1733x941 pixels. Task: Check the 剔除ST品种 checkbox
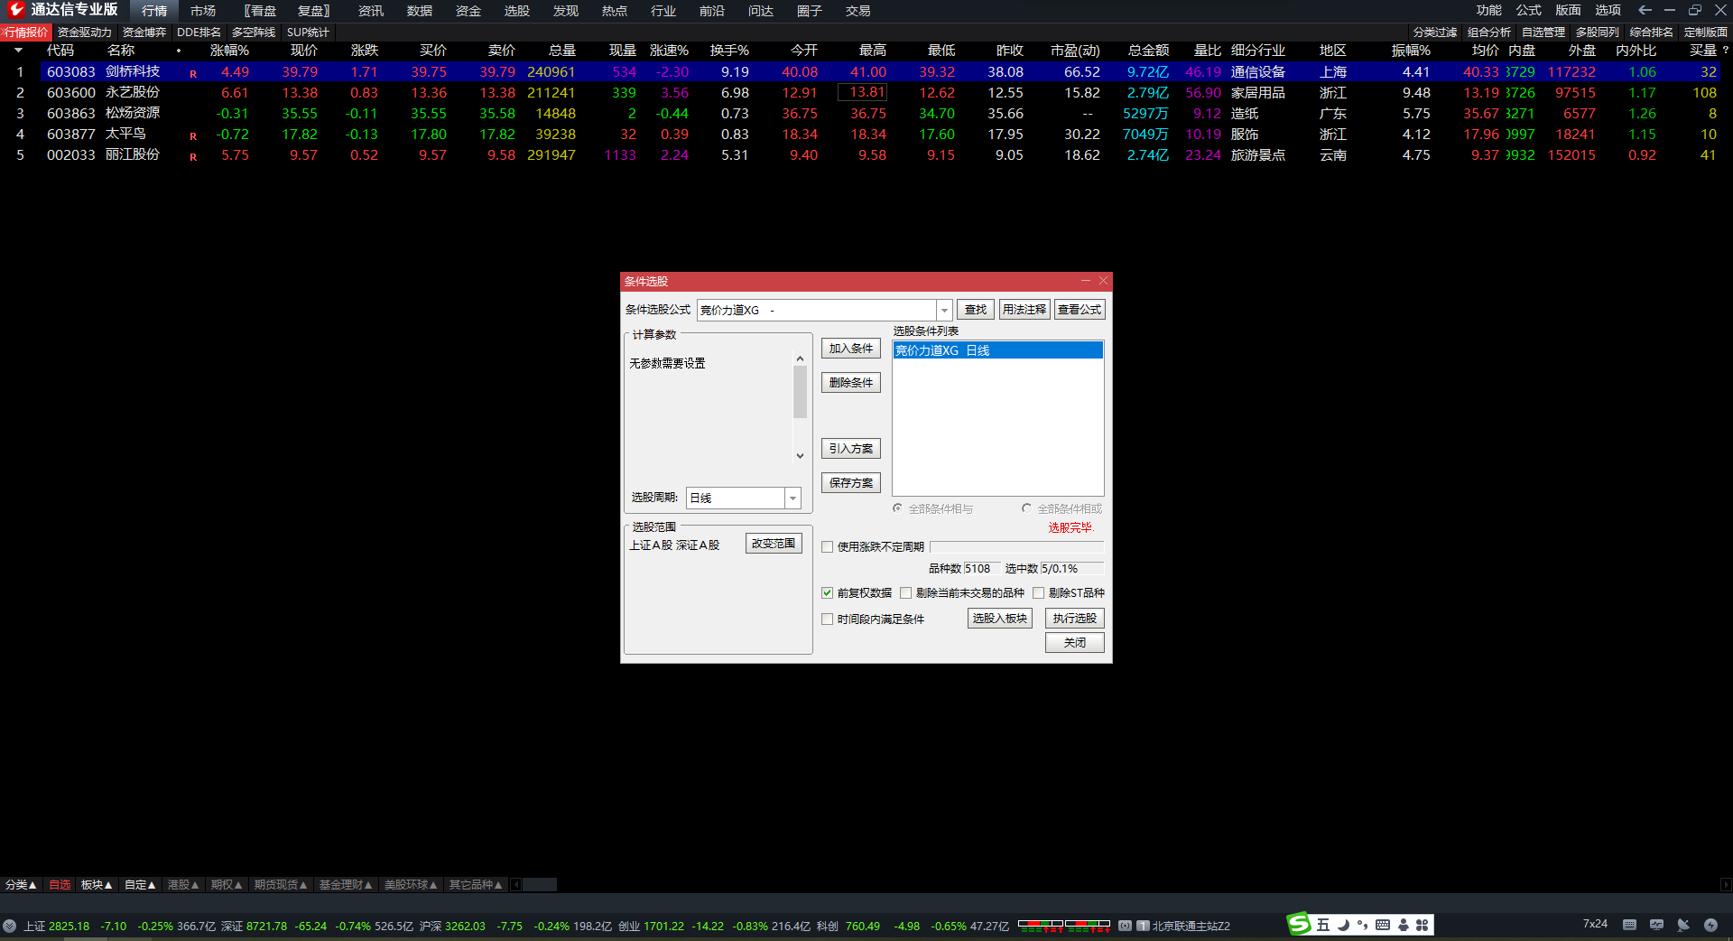pos(1039,593)
